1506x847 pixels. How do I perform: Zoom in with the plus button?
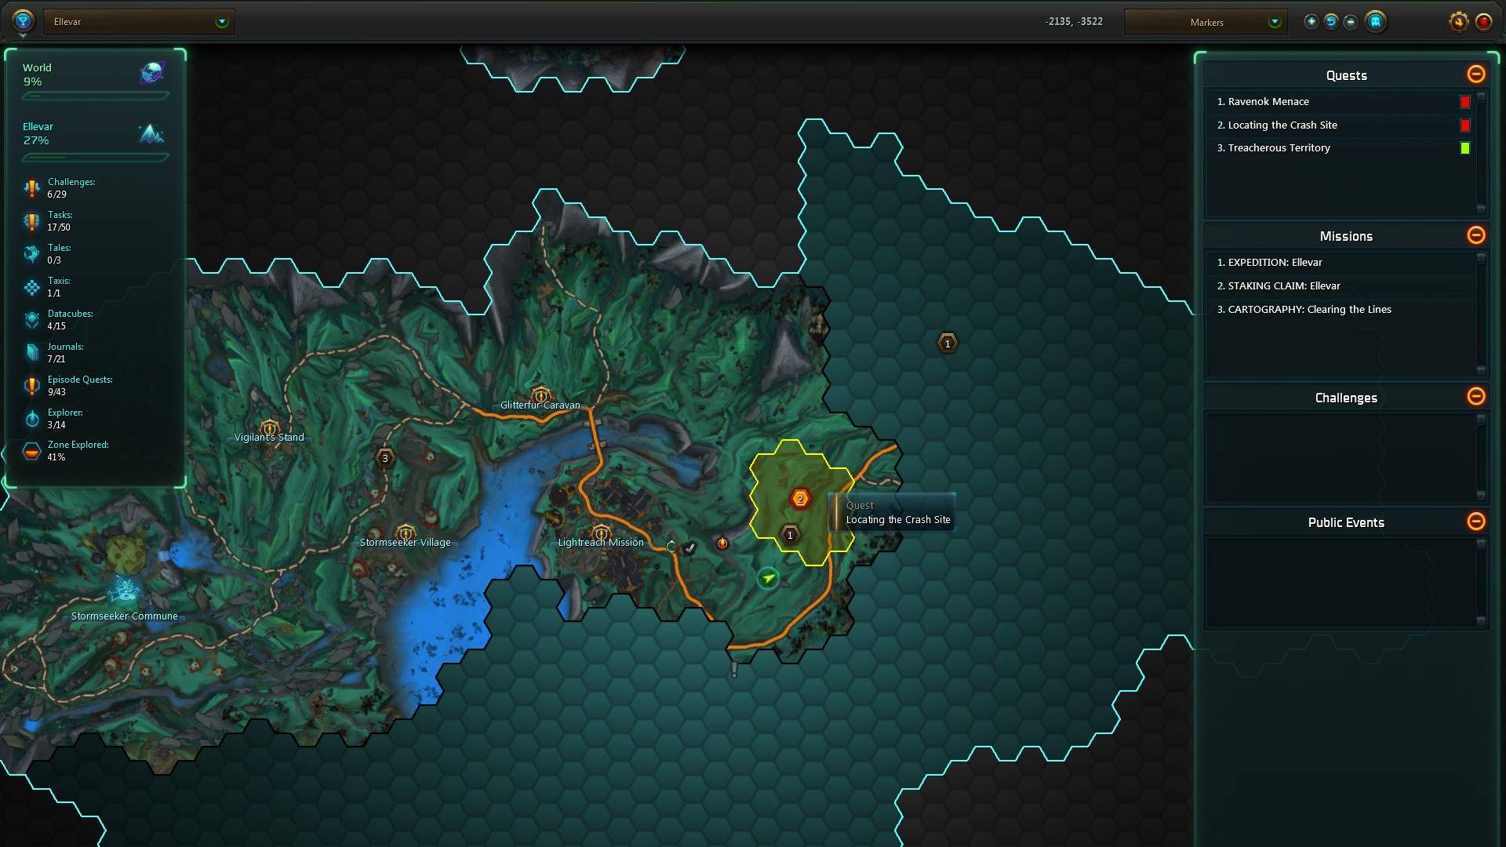point(1311,22)
